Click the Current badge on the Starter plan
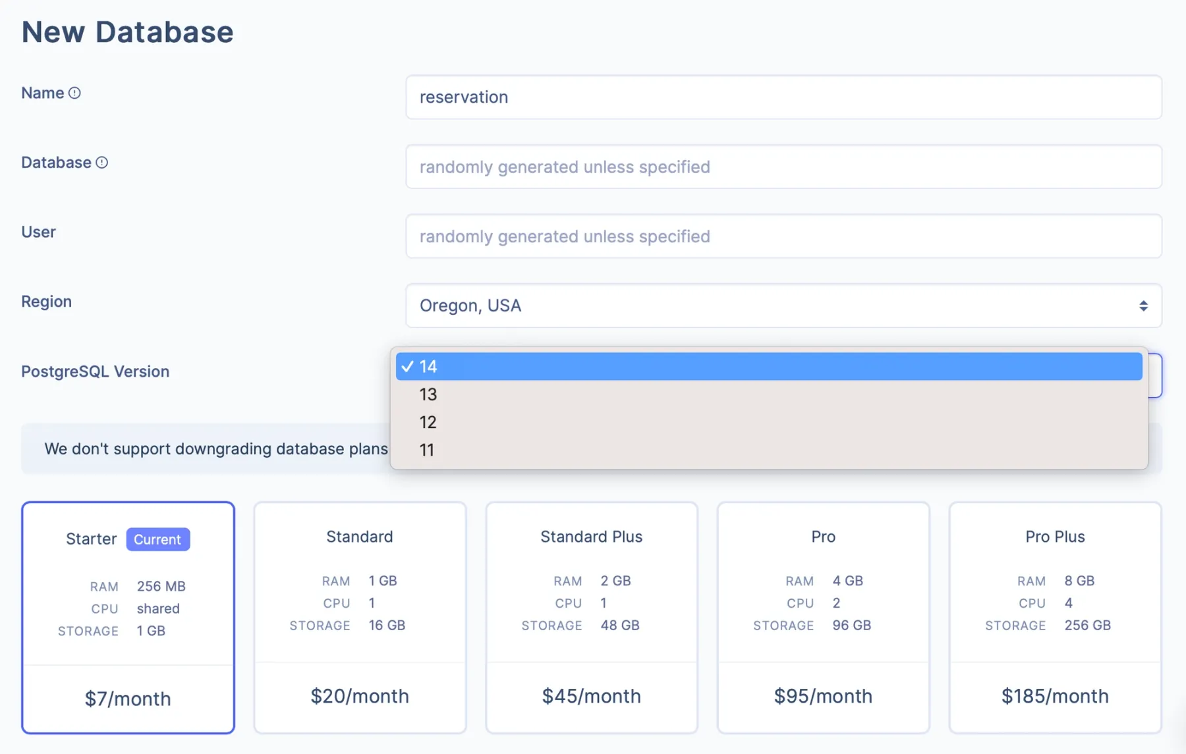The height and width of the screenshot is (754, 1186). [x=157, y=539]
